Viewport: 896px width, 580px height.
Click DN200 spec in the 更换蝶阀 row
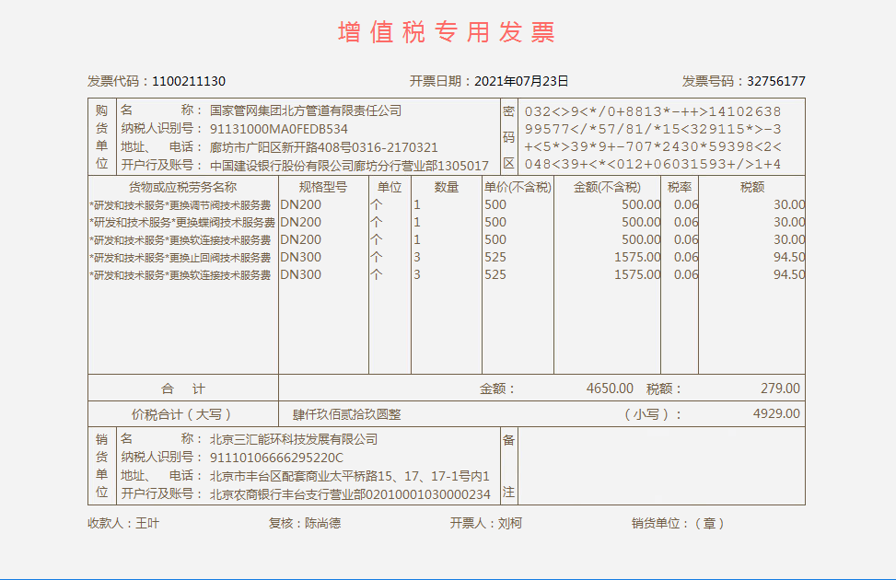pos(300,222)
